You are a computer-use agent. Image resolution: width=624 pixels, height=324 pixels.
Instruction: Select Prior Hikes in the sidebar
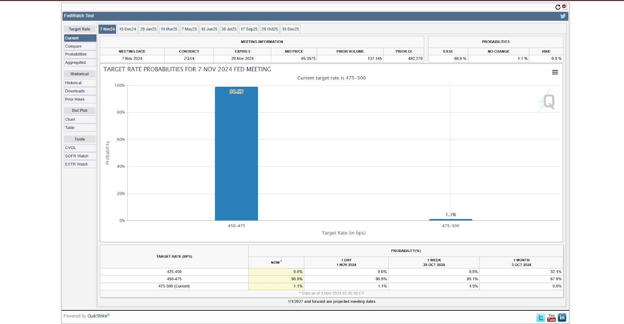pyautogui.click(x=80, y=99)
